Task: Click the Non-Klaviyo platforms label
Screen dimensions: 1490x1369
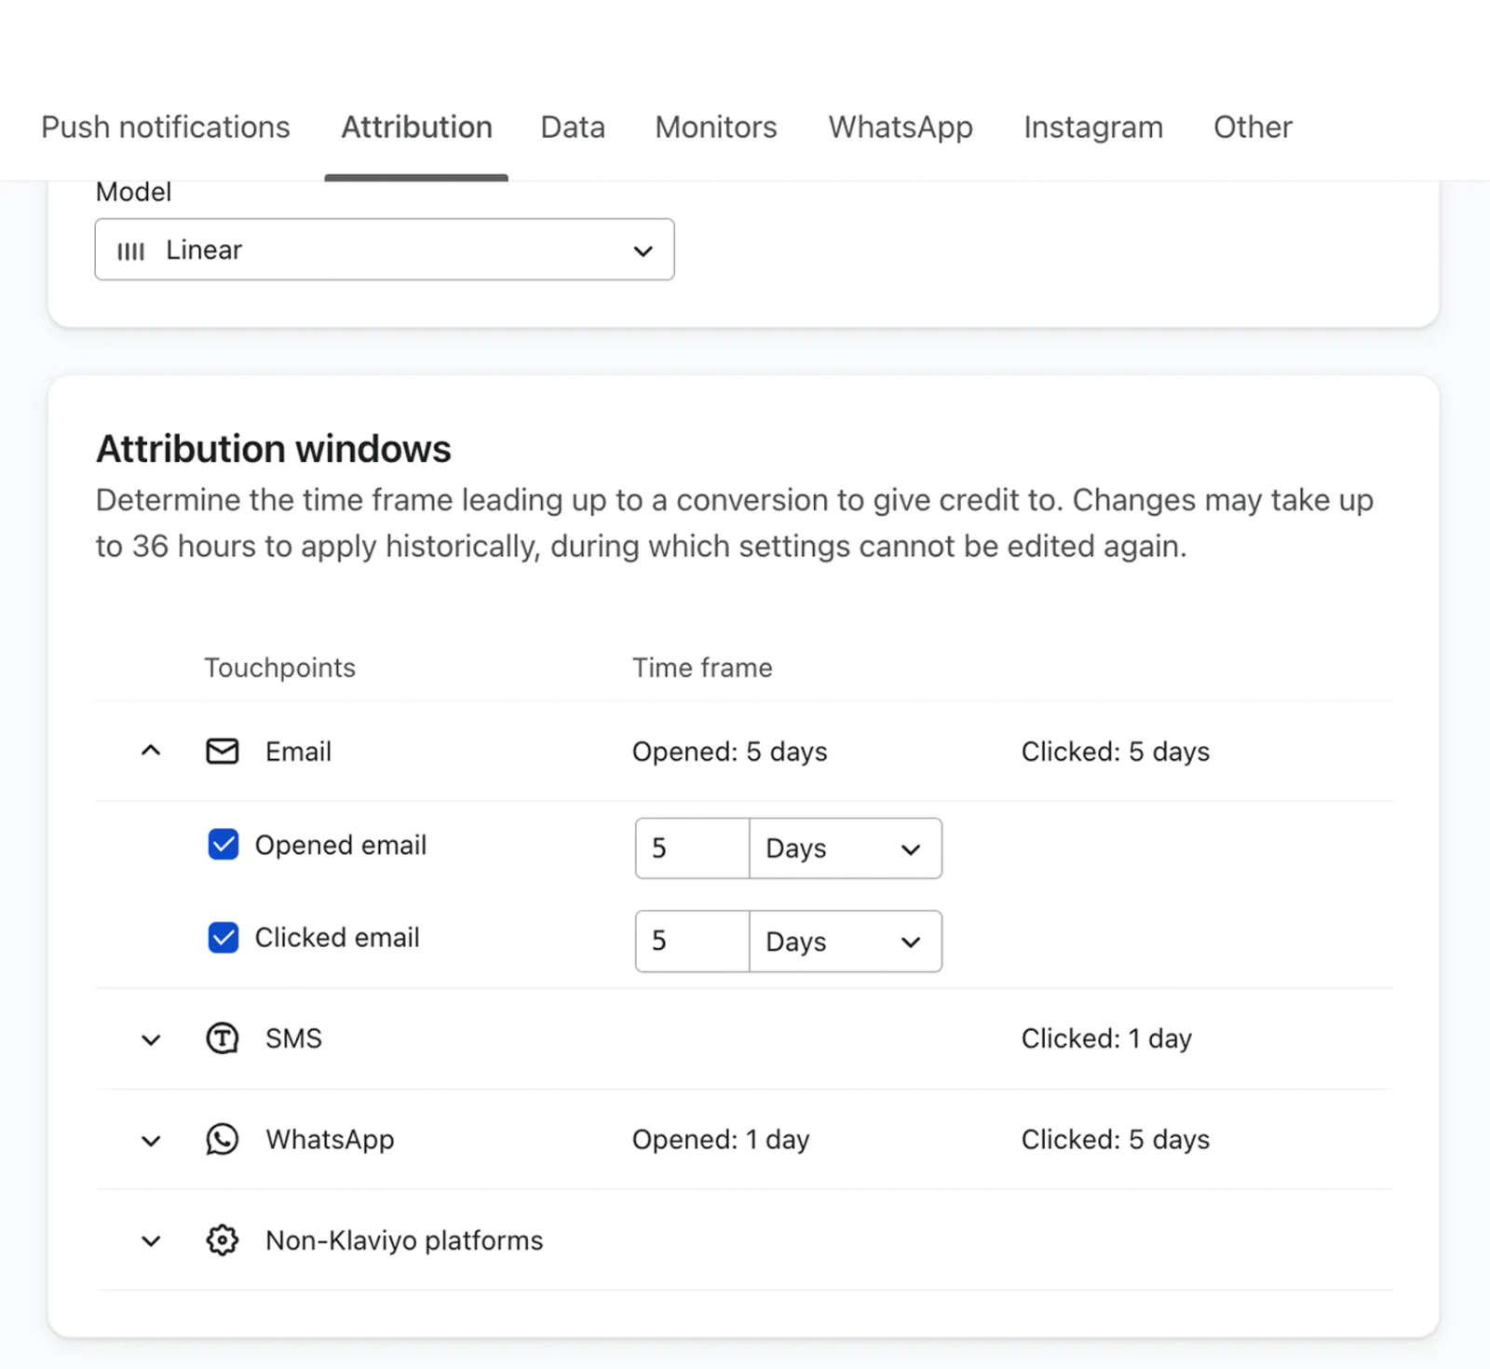Action: click(404, 1240)
